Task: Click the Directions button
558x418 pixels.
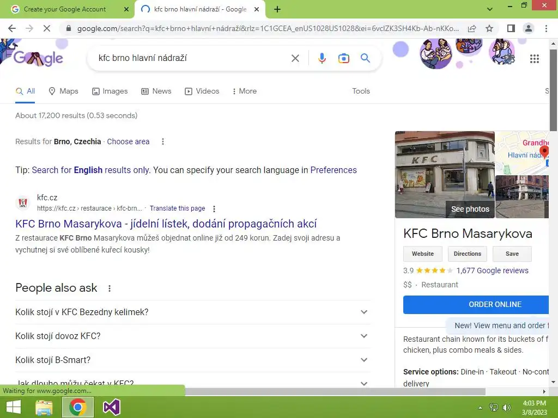Action: (467, 254)
